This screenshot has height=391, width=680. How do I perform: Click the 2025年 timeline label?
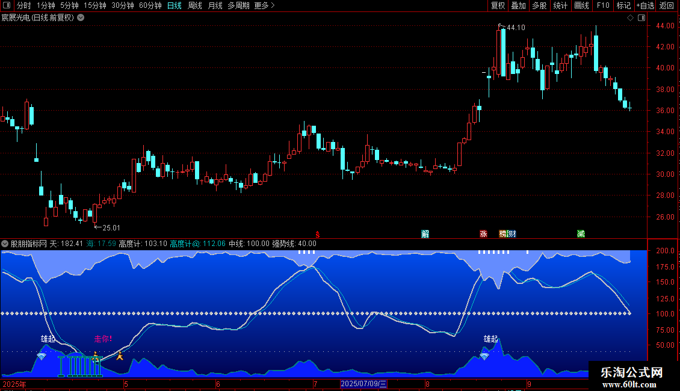click(14, 384)
